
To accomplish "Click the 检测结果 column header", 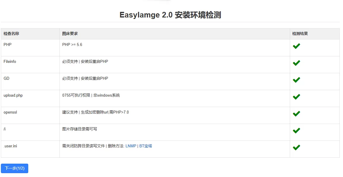I will click(300, 34).
